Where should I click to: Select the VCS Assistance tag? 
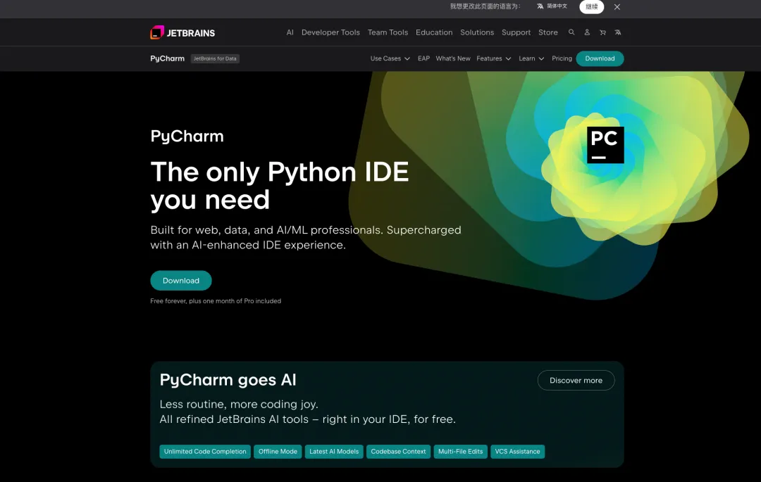click(517, 452)
